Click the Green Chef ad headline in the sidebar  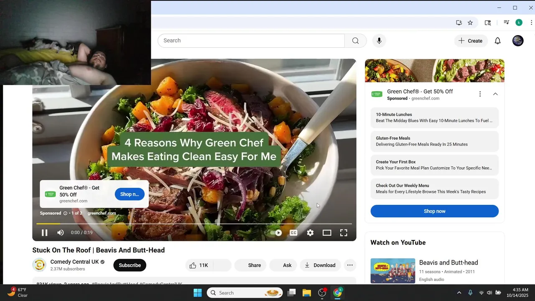420,91
